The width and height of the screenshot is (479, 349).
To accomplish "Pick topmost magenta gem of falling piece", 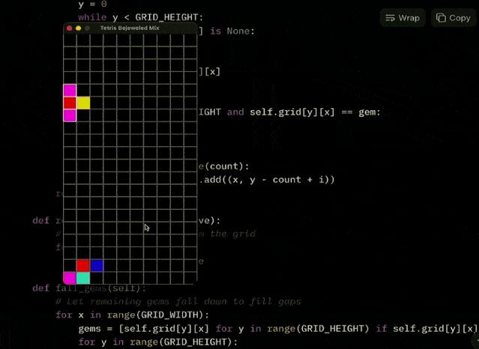I will (70, 91).
